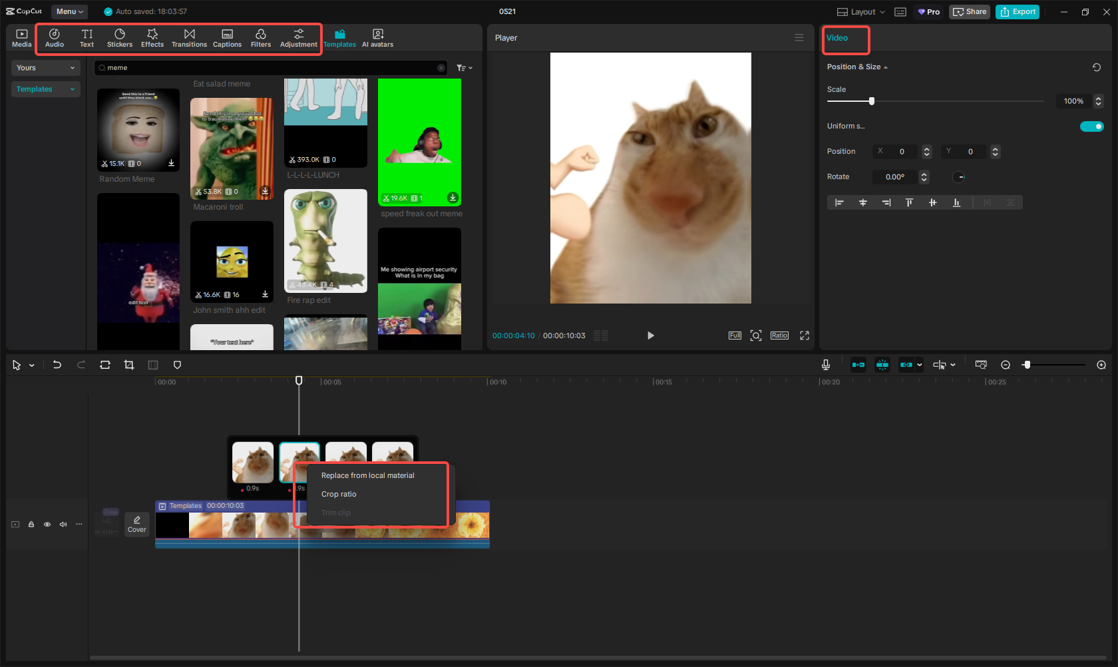Open the Layout dropdown
Image resolution: width=1118 pixels, height=667 pixels.
coord(861,12)
